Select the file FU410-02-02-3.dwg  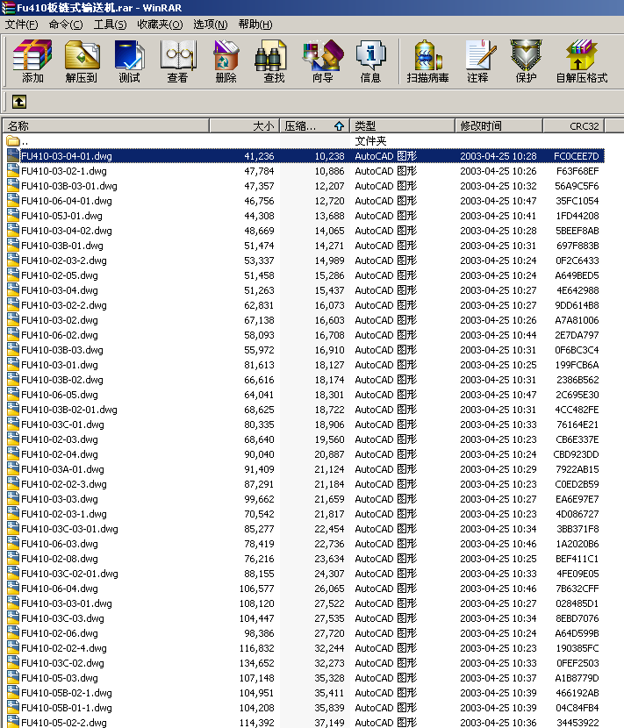[x=64, y=484]
